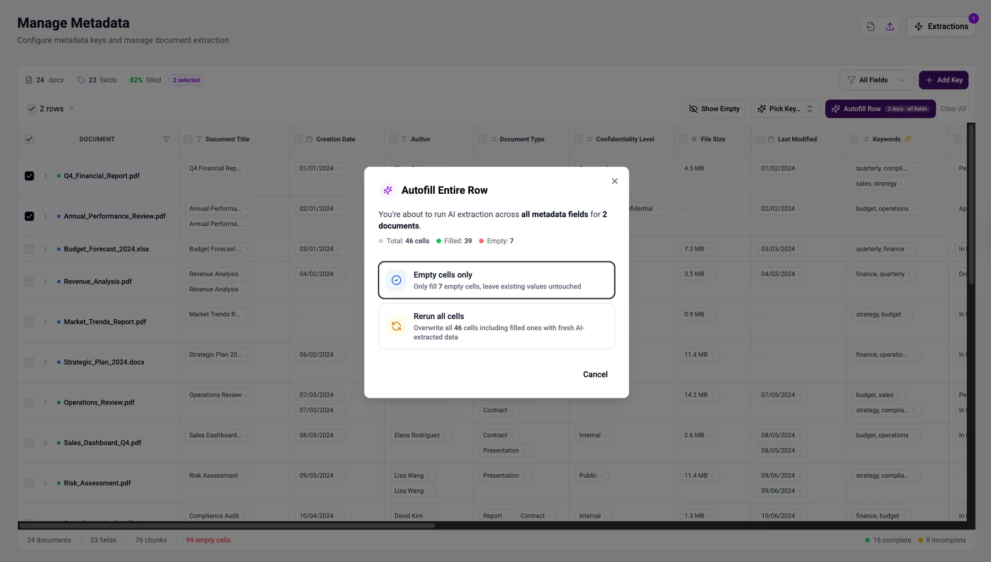Click the File Size column header
Viewport: 991px width, 562px height.
pos(712,139)
